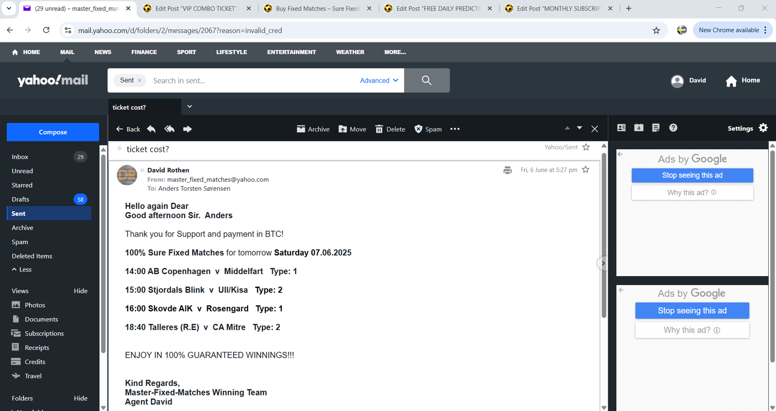Open Subscriptions view

coord(38,333)
